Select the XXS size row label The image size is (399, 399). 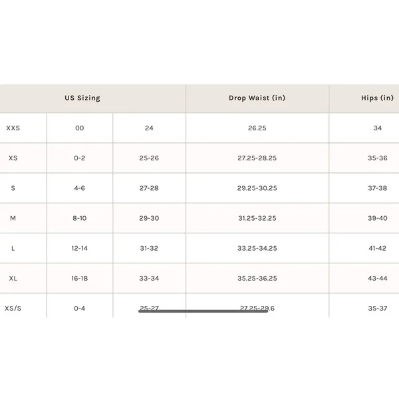coord(13,128)
